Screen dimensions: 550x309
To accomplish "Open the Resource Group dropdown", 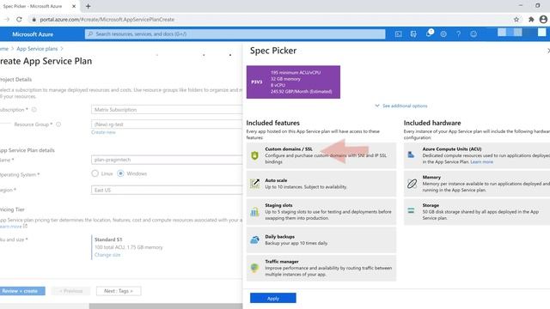I will point(167,124).
